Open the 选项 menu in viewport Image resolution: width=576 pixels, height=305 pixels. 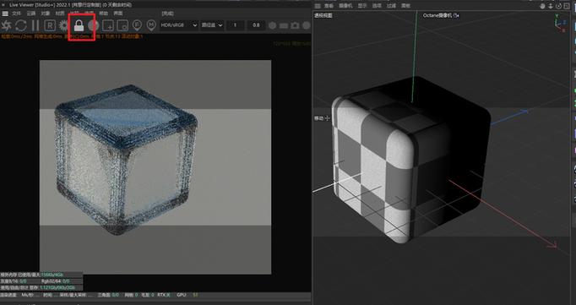[377, 6]
